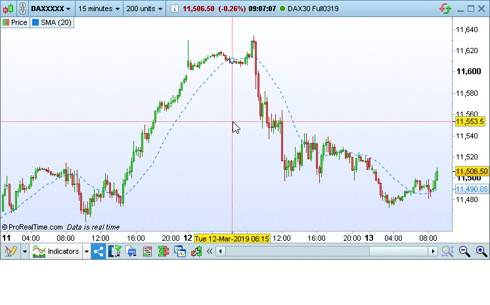
Task: Click the refresh chart icon
Action: click(x=446, y=9)
